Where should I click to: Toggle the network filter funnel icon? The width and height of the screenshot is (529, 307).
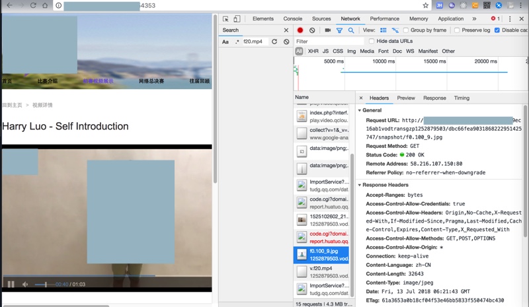pos(339,30)
